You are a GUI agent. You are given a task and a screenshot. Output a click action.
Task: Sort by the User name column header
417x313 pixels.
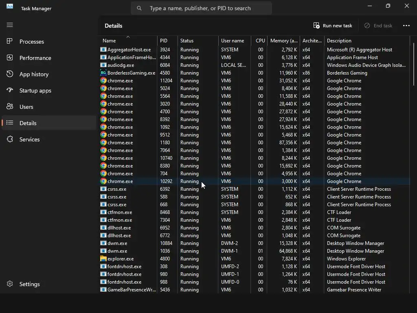(235, 41)
